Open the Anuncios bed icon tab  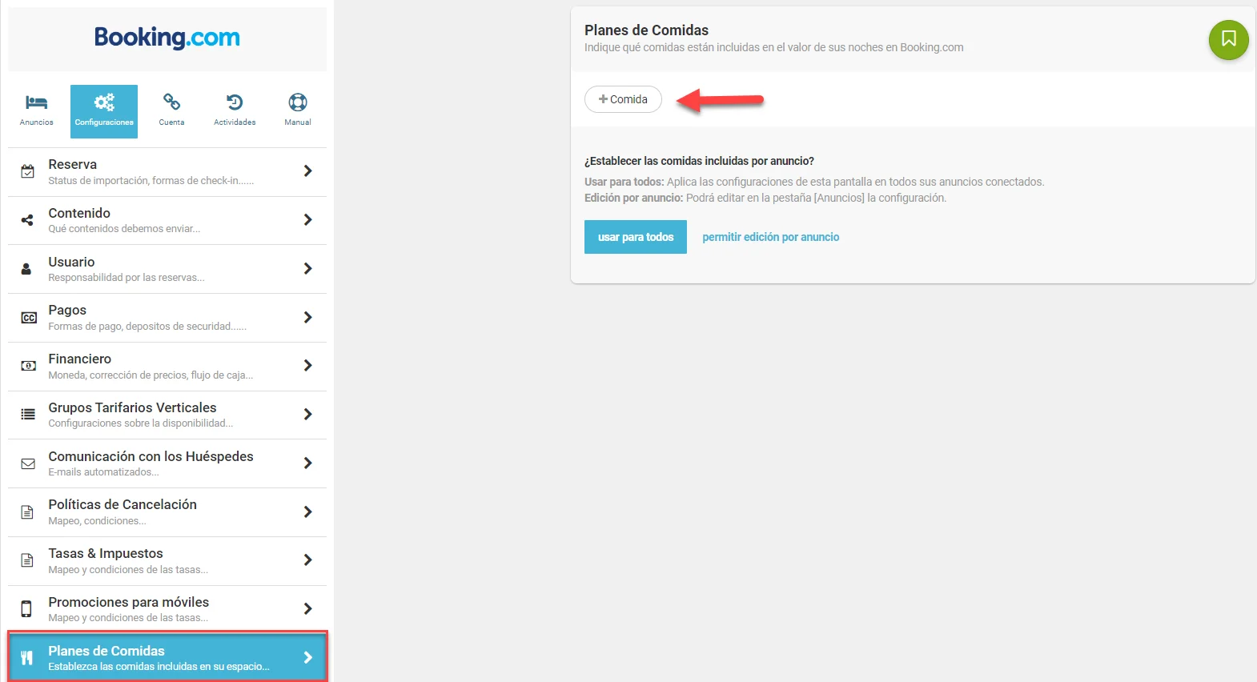(x=36, y=102)
